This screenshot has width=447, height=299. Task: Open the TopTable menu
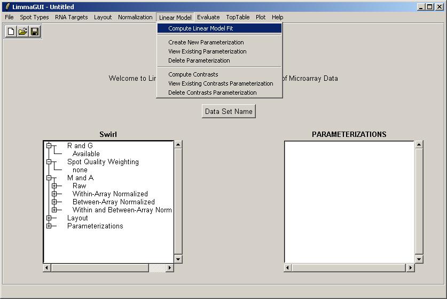tap(238, 17)
